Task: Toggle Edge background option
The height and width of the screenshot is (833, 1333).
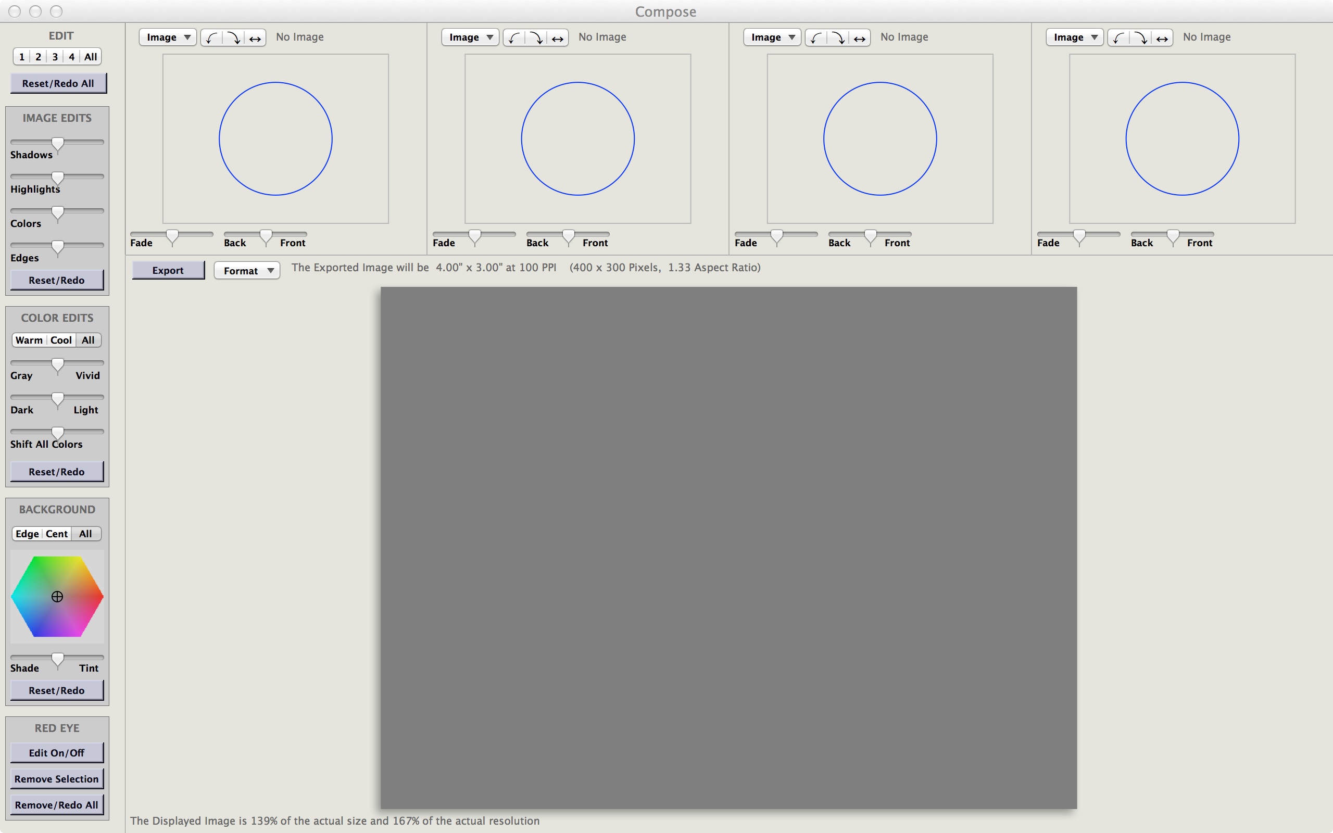Action: click(25, 534)
